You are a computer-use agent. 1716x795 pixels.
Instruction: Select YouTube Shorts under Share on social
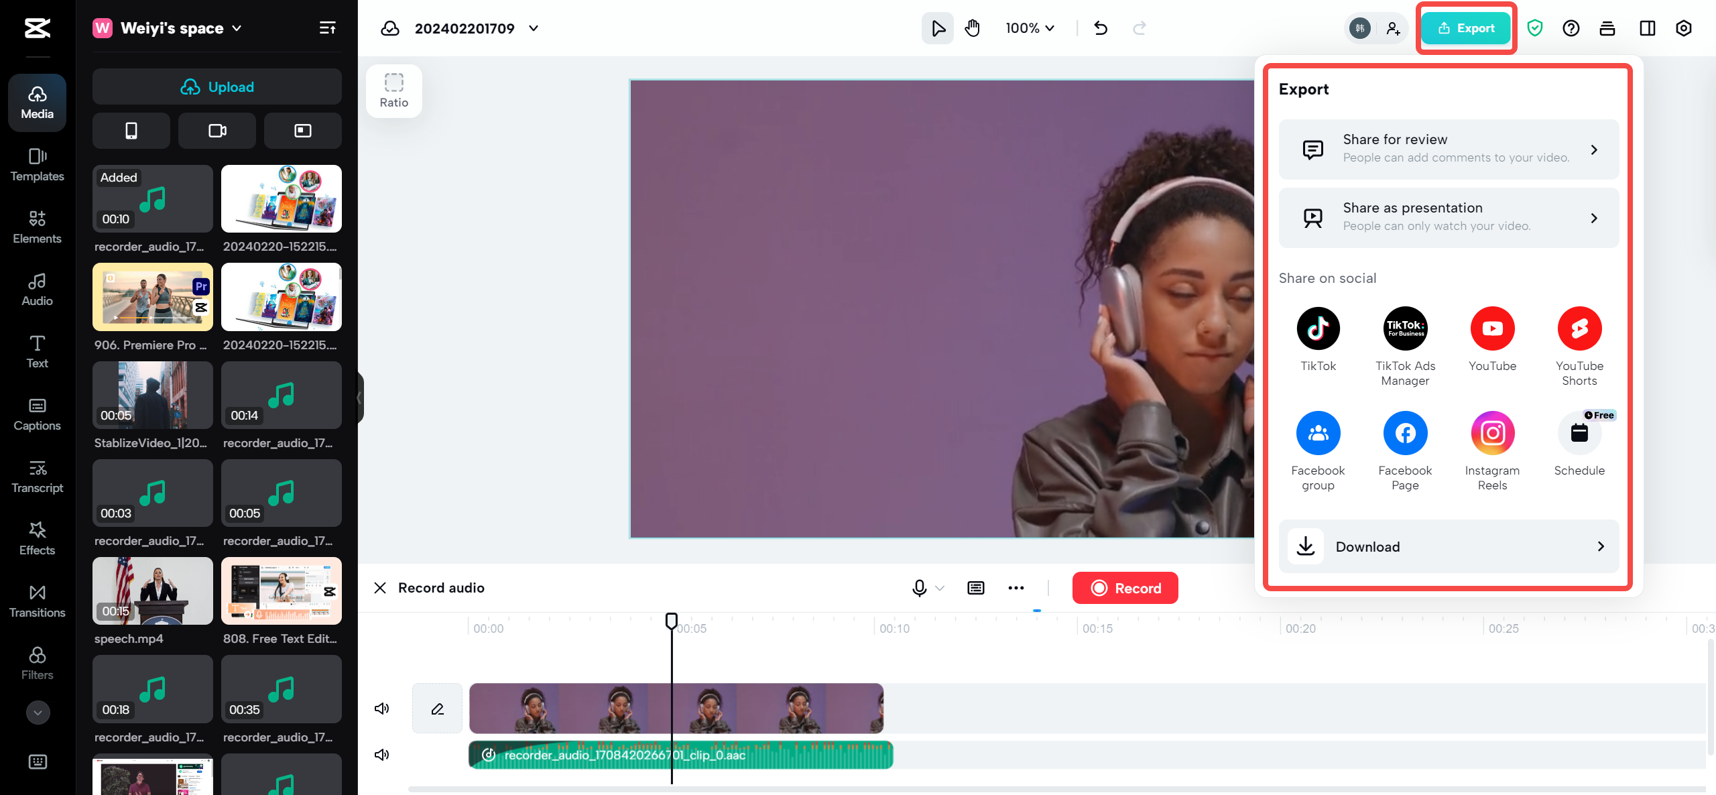(x=1580, y=328)
